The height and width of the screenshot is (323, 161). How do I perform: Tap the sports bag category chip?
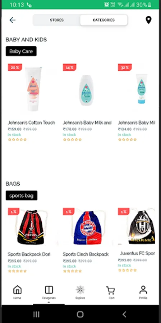click(x=22, y=196)
